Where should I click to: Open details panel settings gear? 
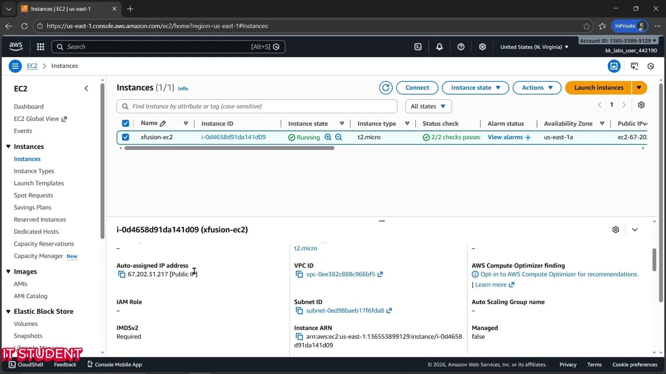616,230
